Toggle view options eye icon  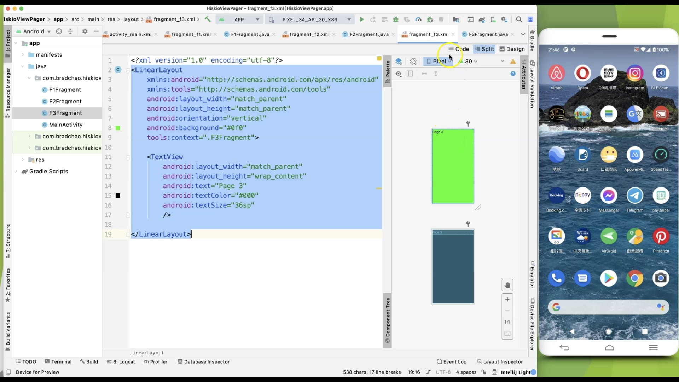399,74
